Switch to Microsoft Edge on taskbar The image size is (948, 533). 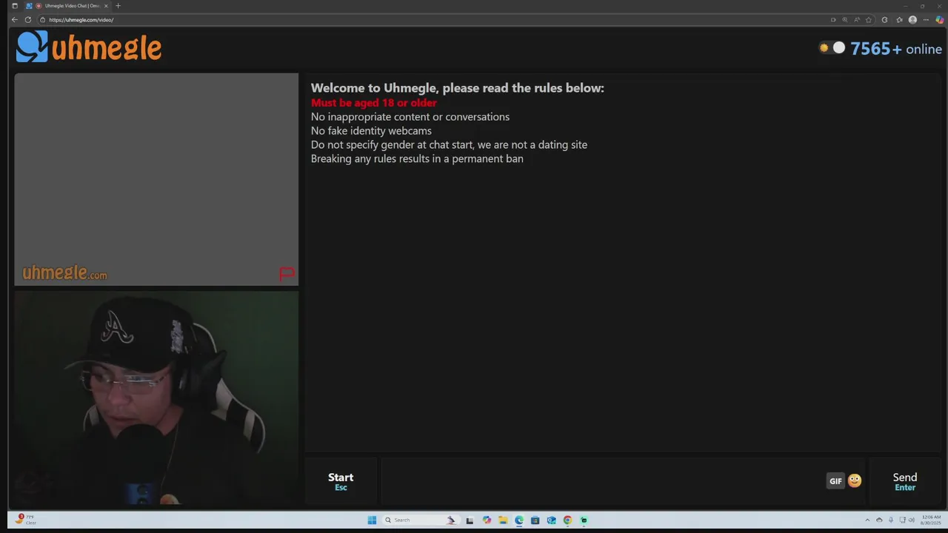tap(519, 520)
